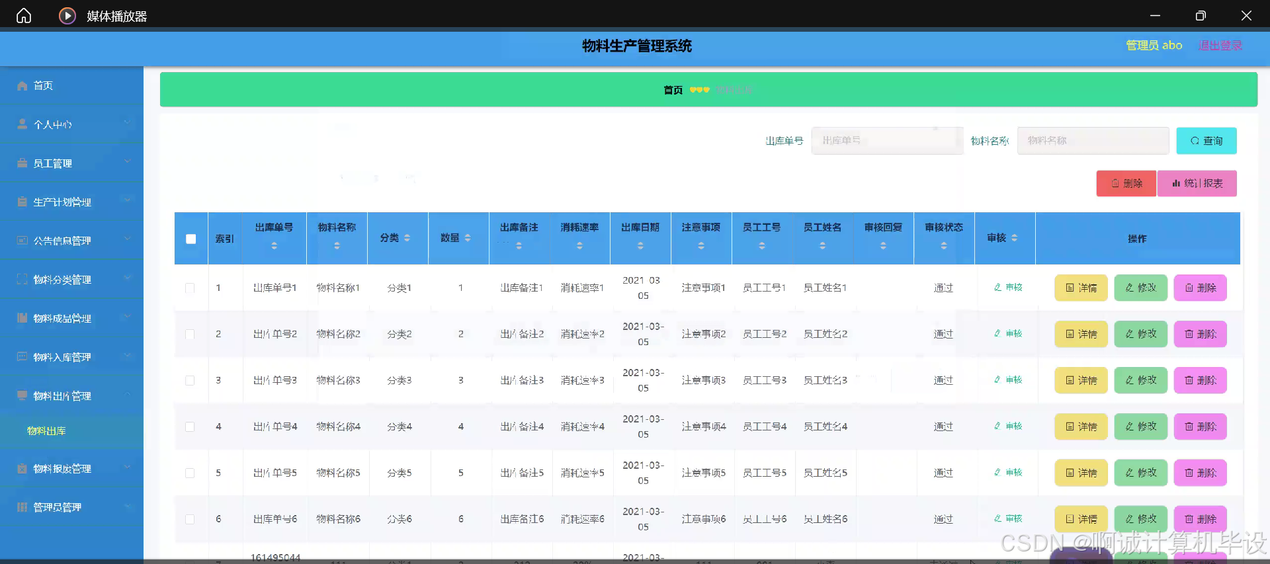Image resolution: width=1270 pixels, height=564 pixels.
Task: Click 审核 action in row 1
Action: pyautogui.click(x=1008, y=288)
